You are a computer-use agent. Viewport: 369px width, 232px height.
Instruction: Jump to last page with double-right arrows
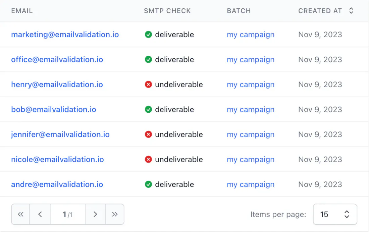click(115, 214)
